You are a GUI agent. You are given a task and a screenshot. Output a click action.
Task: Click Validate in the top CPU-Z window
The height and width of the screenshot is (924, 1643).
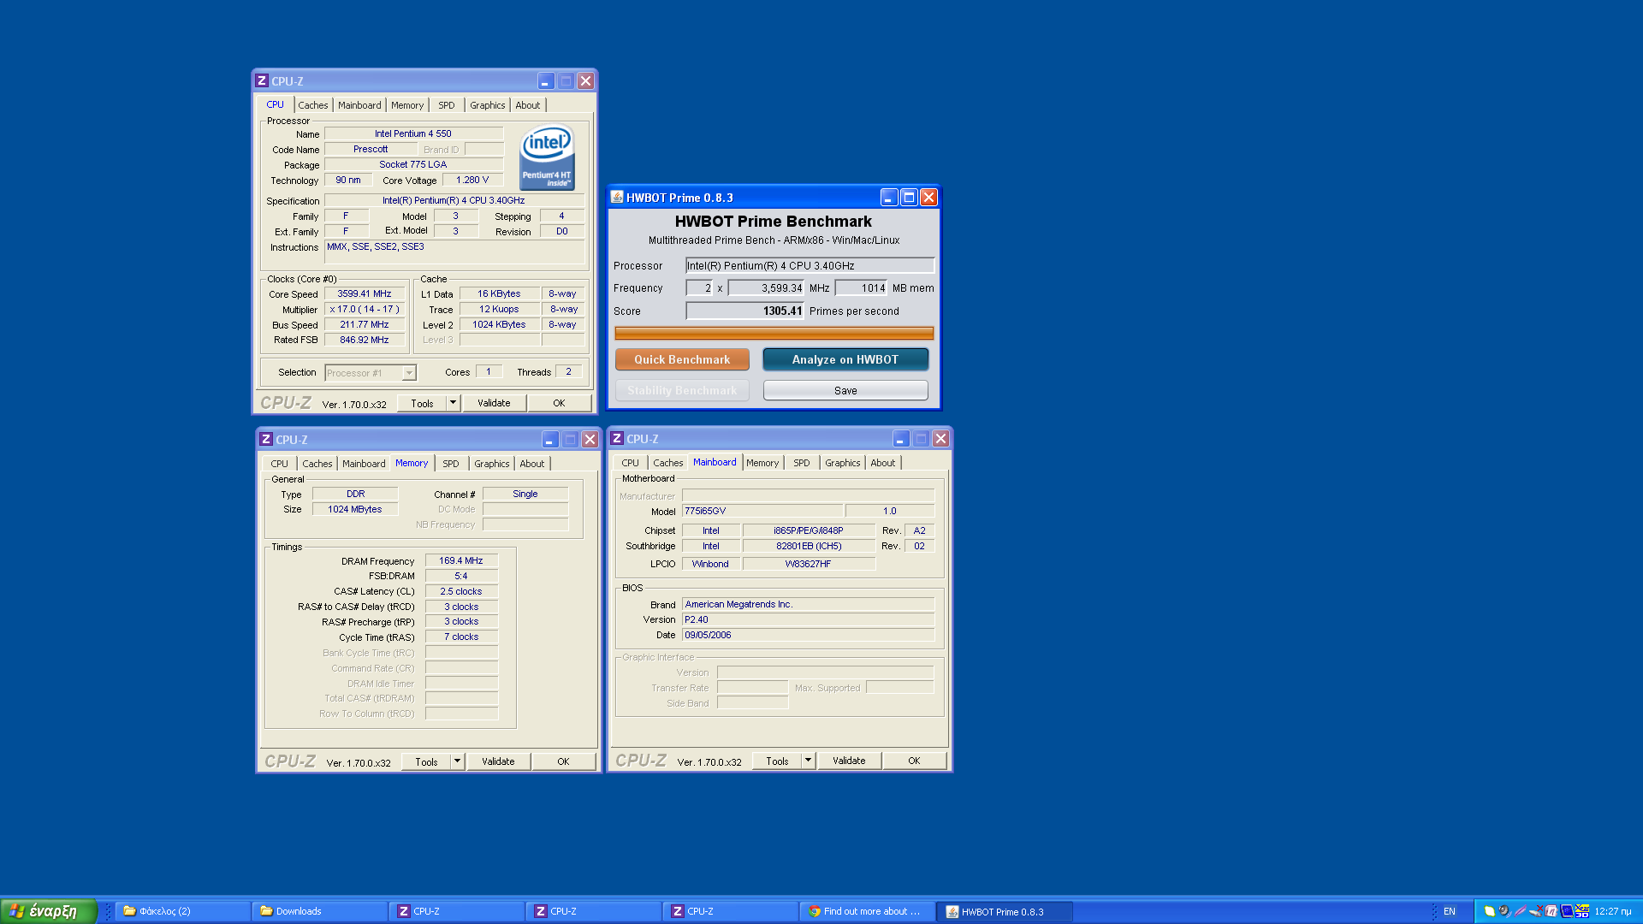click(x=494, y=403)
